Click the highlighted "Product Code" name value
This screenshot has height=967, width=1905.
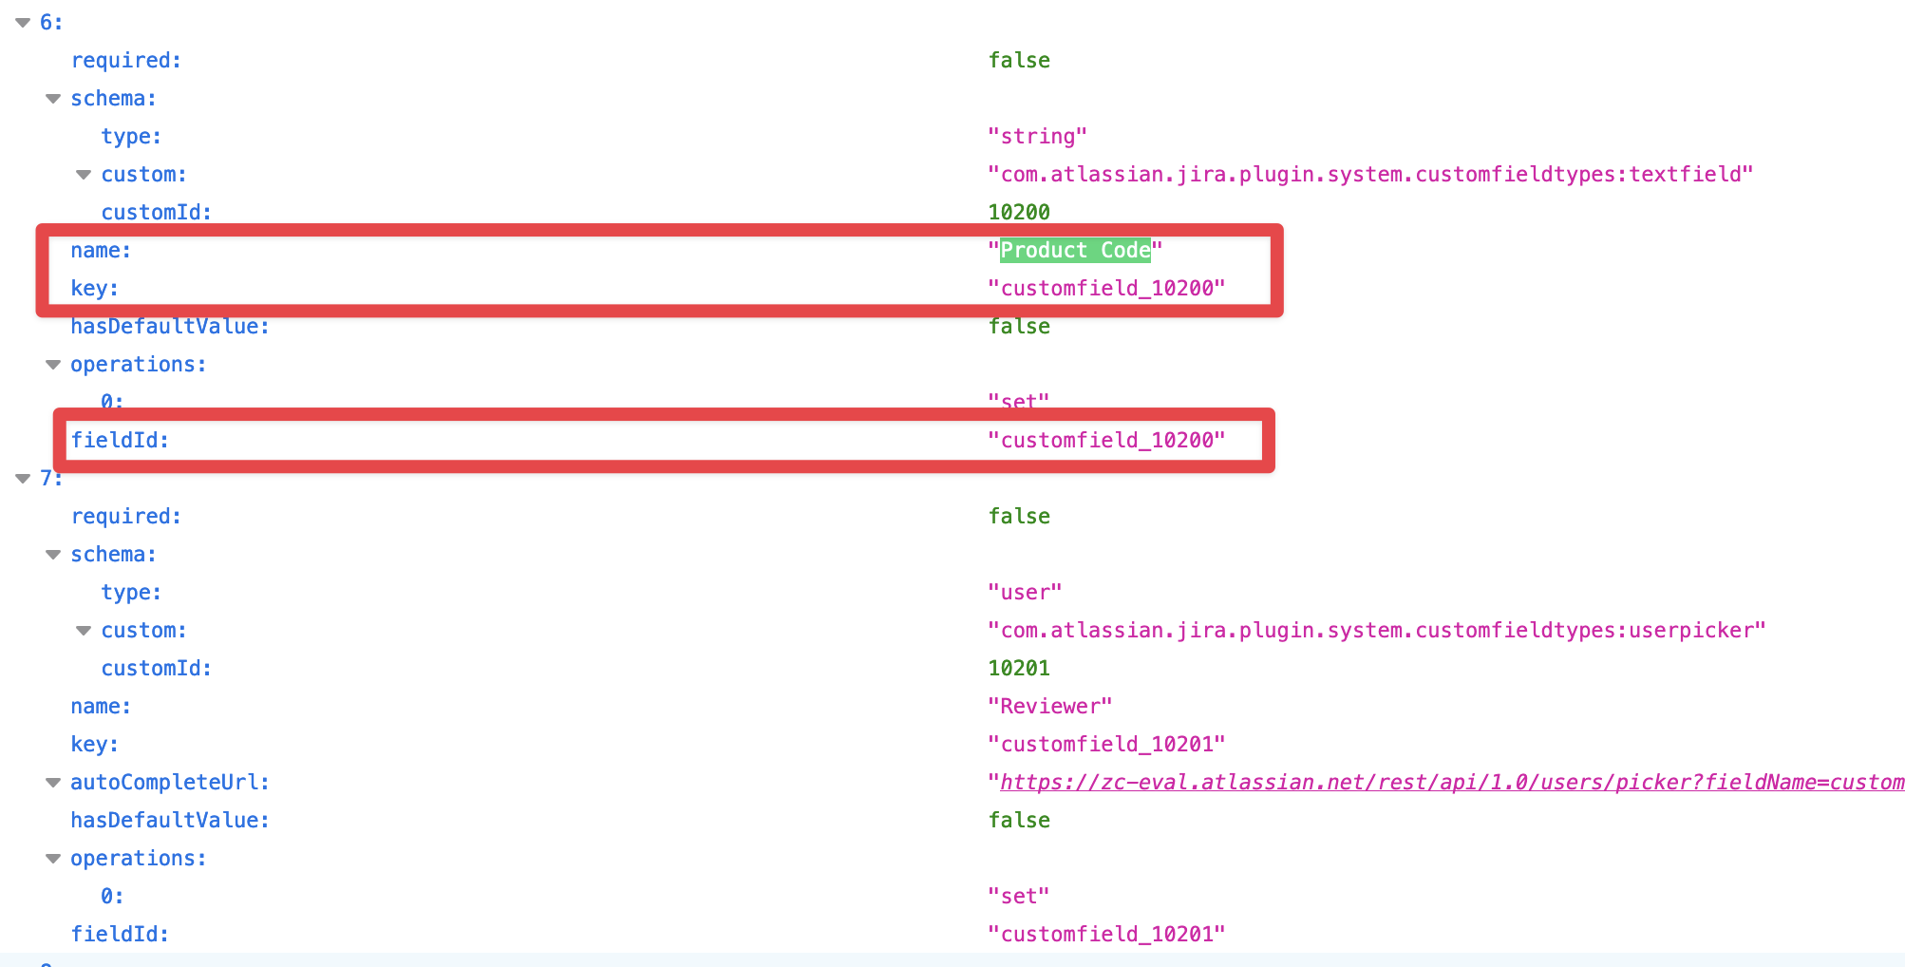point(1075,250)
